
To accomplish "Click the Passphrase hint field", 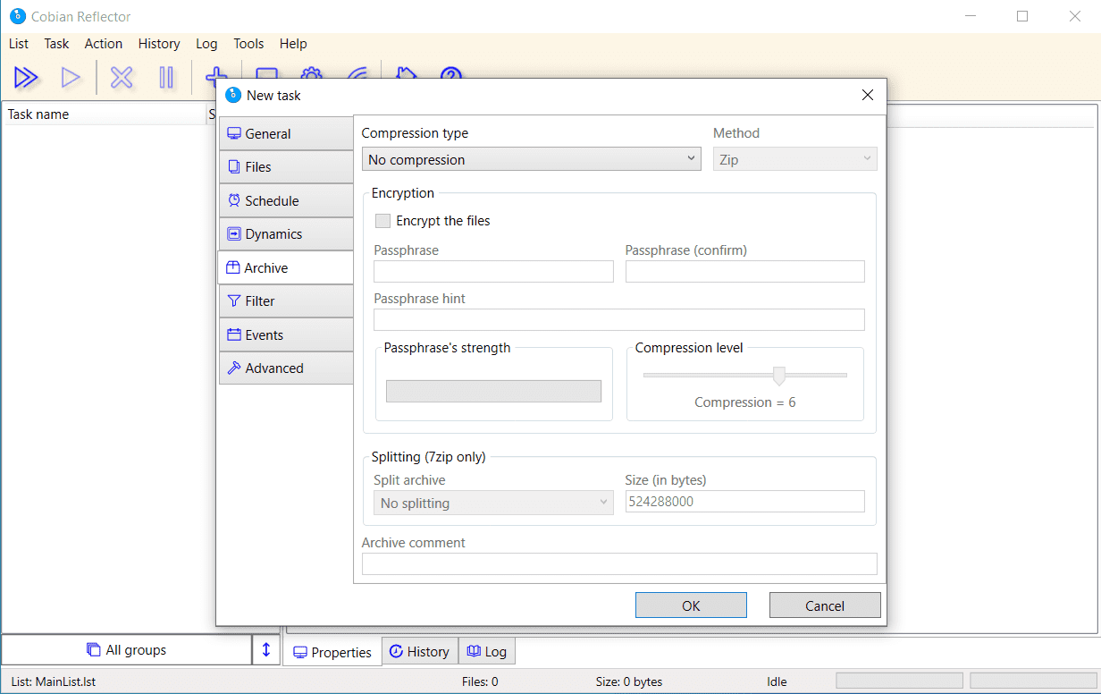I will pyautogui.click(x=619, y=320).
